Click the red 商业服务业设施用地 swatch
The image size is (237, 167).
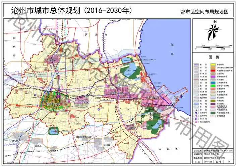pos(213,70)
